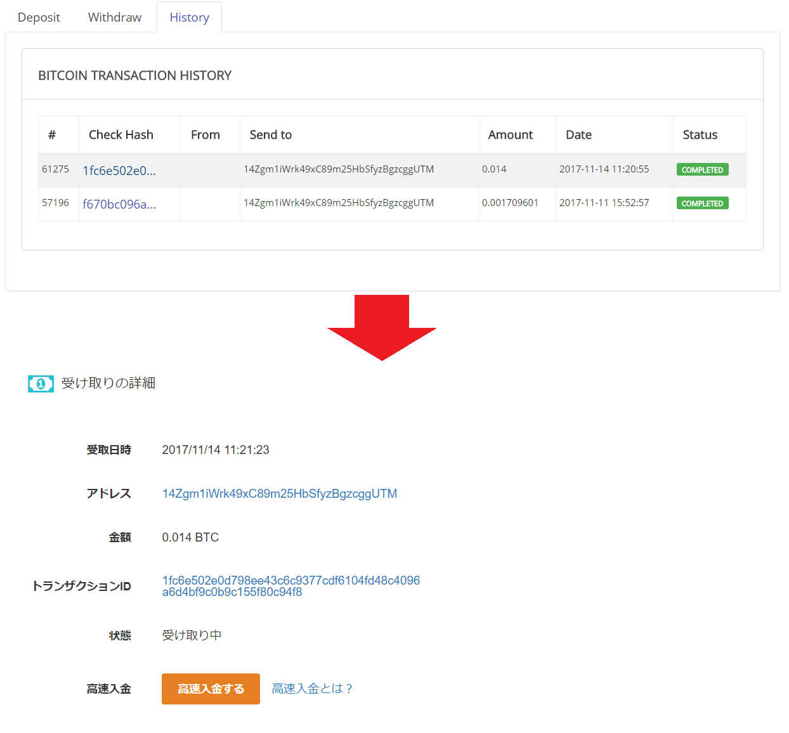Switch to the Deposit tab

pos(39,17)
